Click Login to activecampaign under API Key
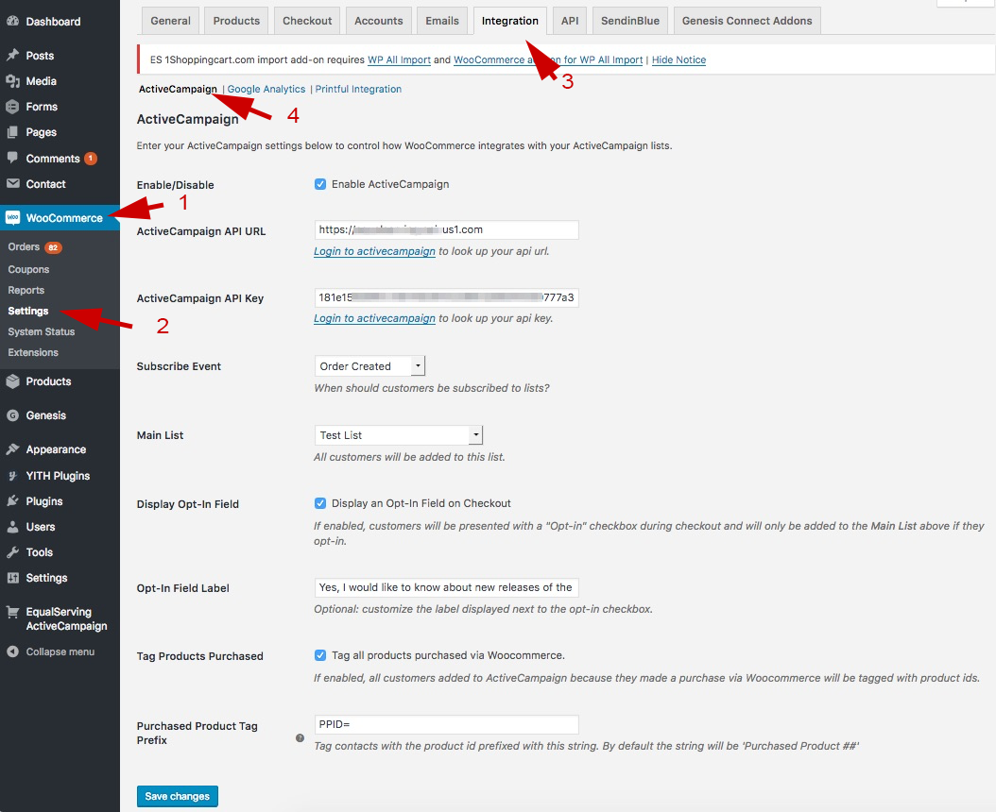 coord(375,319)
